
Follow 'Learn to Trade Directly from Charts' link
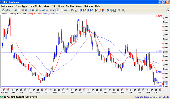tap(152, 97)
